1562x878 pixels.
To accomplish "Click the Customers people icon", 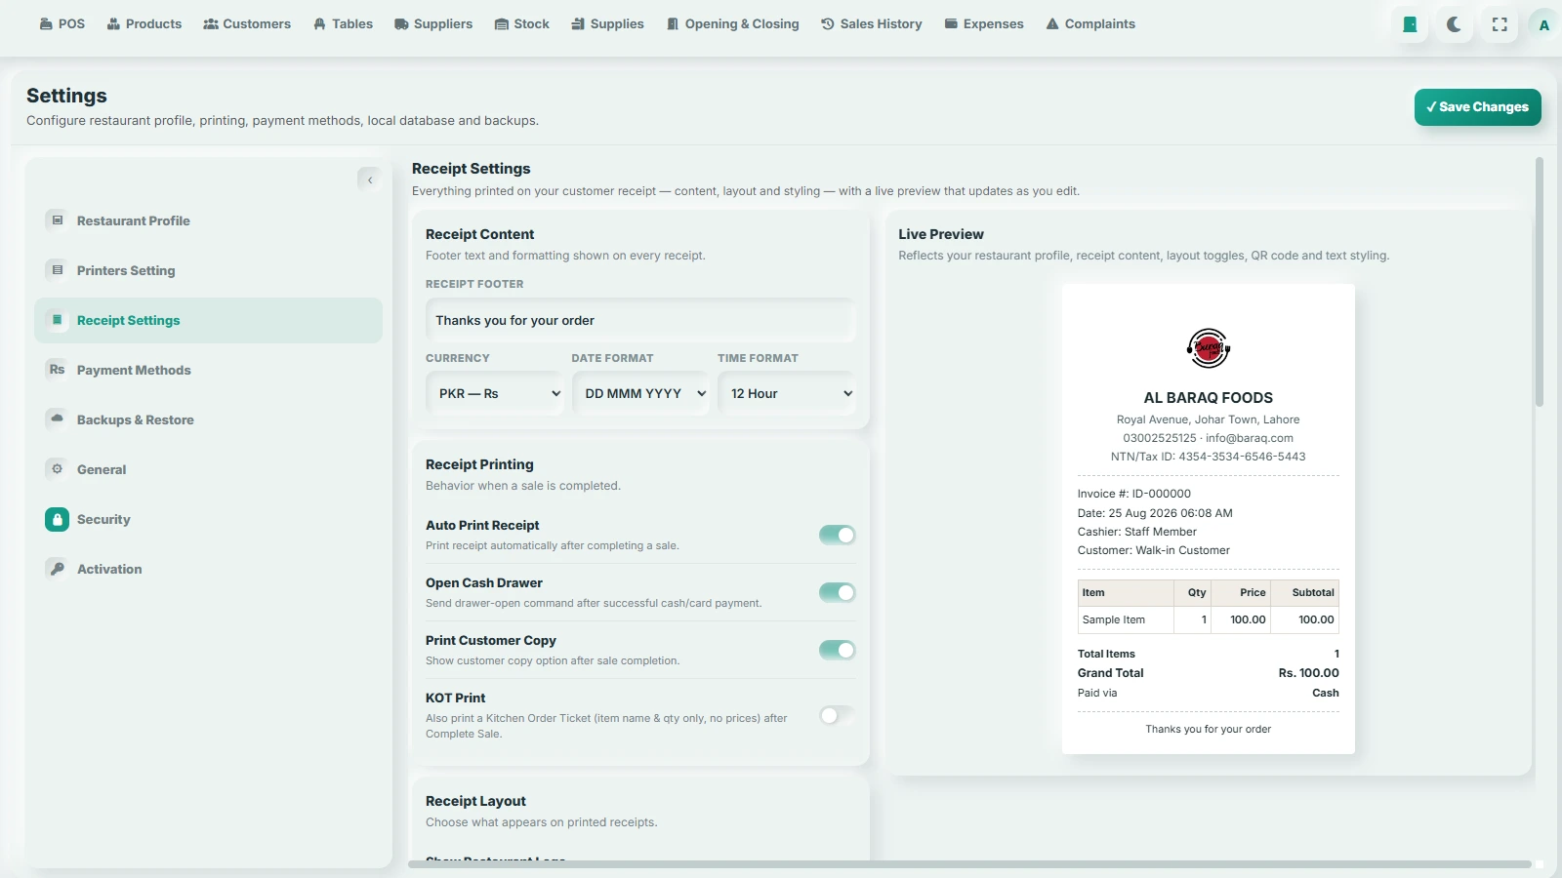I will [211, 23].
